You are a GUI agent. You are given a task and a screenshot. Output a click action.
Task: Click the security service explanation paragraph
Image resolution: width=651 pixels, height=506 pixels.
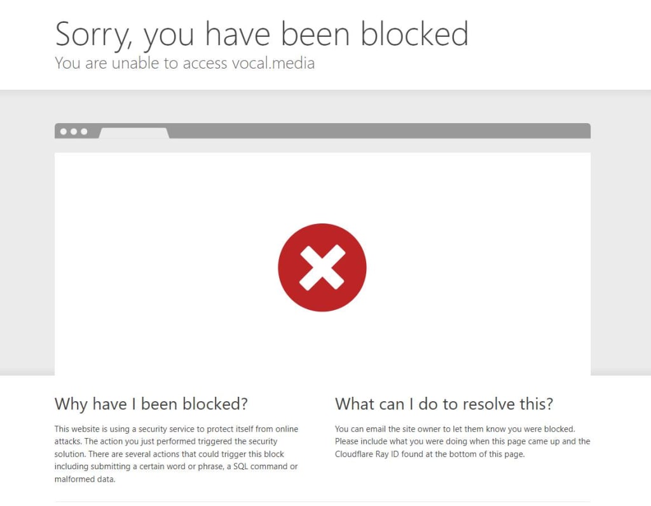pos(177,454)
